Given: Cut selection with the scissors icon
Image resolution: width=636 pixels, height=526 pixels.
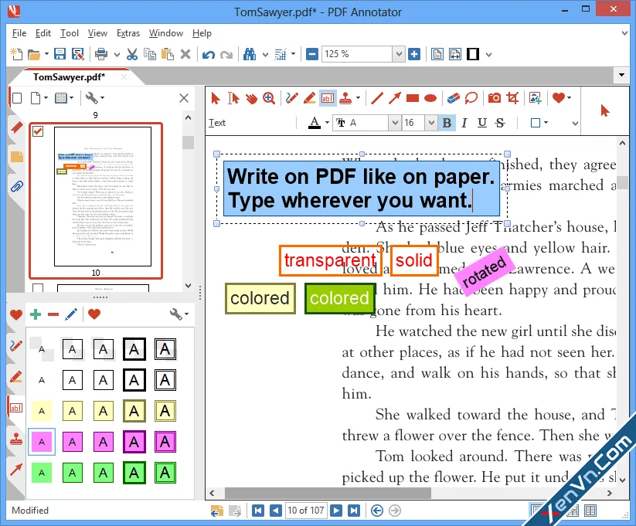Looking at the screenshot, I should pyautogui.click(x=132, y=54).
